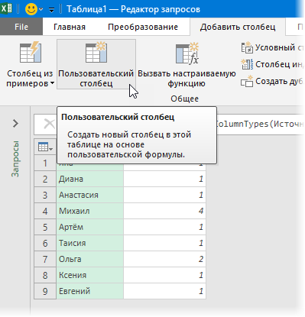The image size is (305, 317).
Task: Click the cell containing Ксения
Action: click(x=90, y=275)
